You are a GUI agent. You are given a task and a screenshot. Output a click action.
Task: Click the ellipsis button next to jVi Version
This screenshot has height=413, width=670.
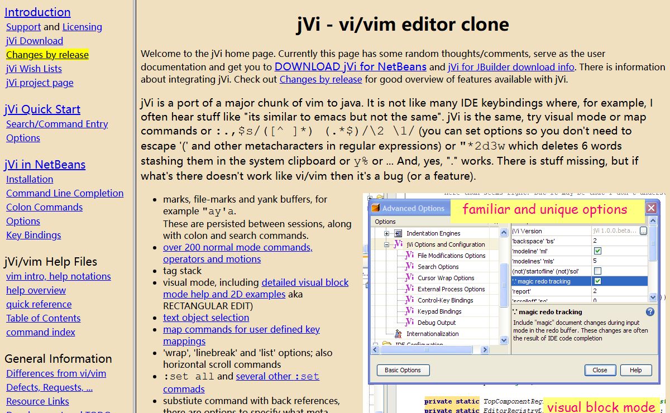[643, 231]
